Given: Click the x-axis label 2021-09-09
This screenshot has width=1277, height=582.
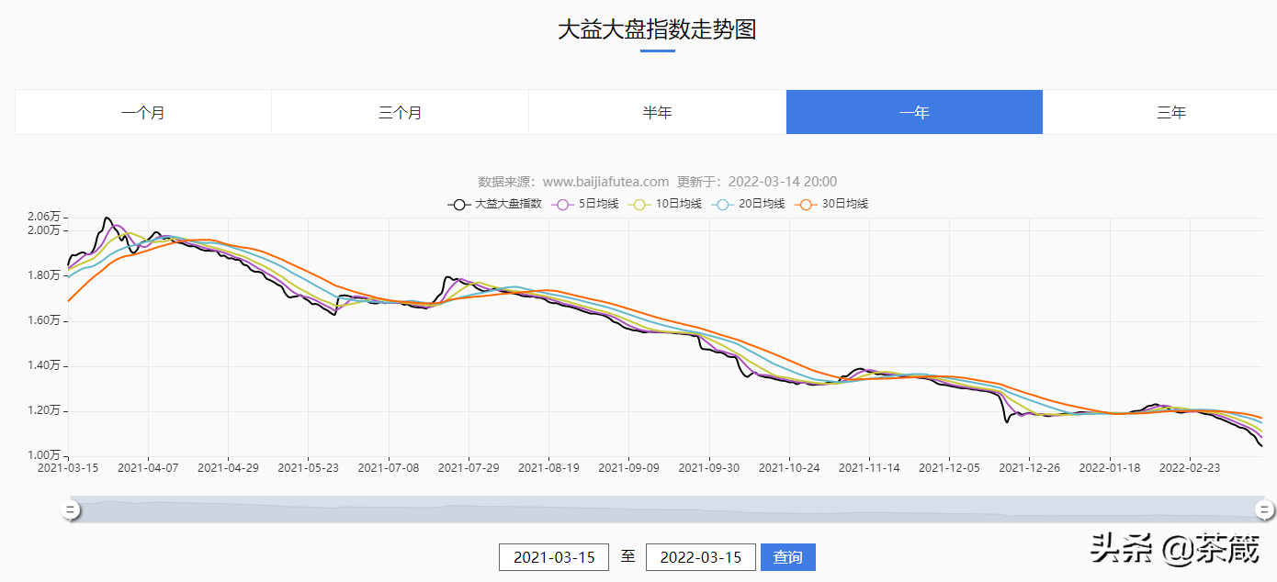Looking at the screenshot, I should click(628, 467).
